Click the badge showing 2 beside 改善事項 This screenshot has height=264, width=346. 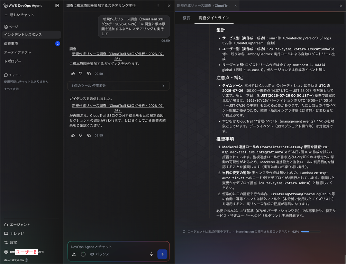(57, 44)
